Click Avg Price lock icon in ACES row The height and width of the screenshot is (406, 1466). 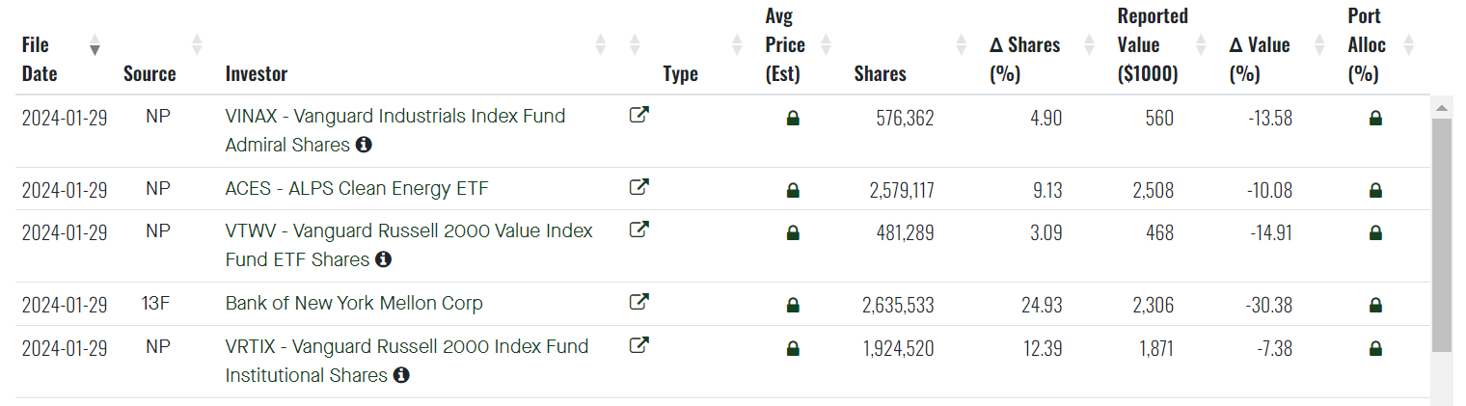[793, 190]
